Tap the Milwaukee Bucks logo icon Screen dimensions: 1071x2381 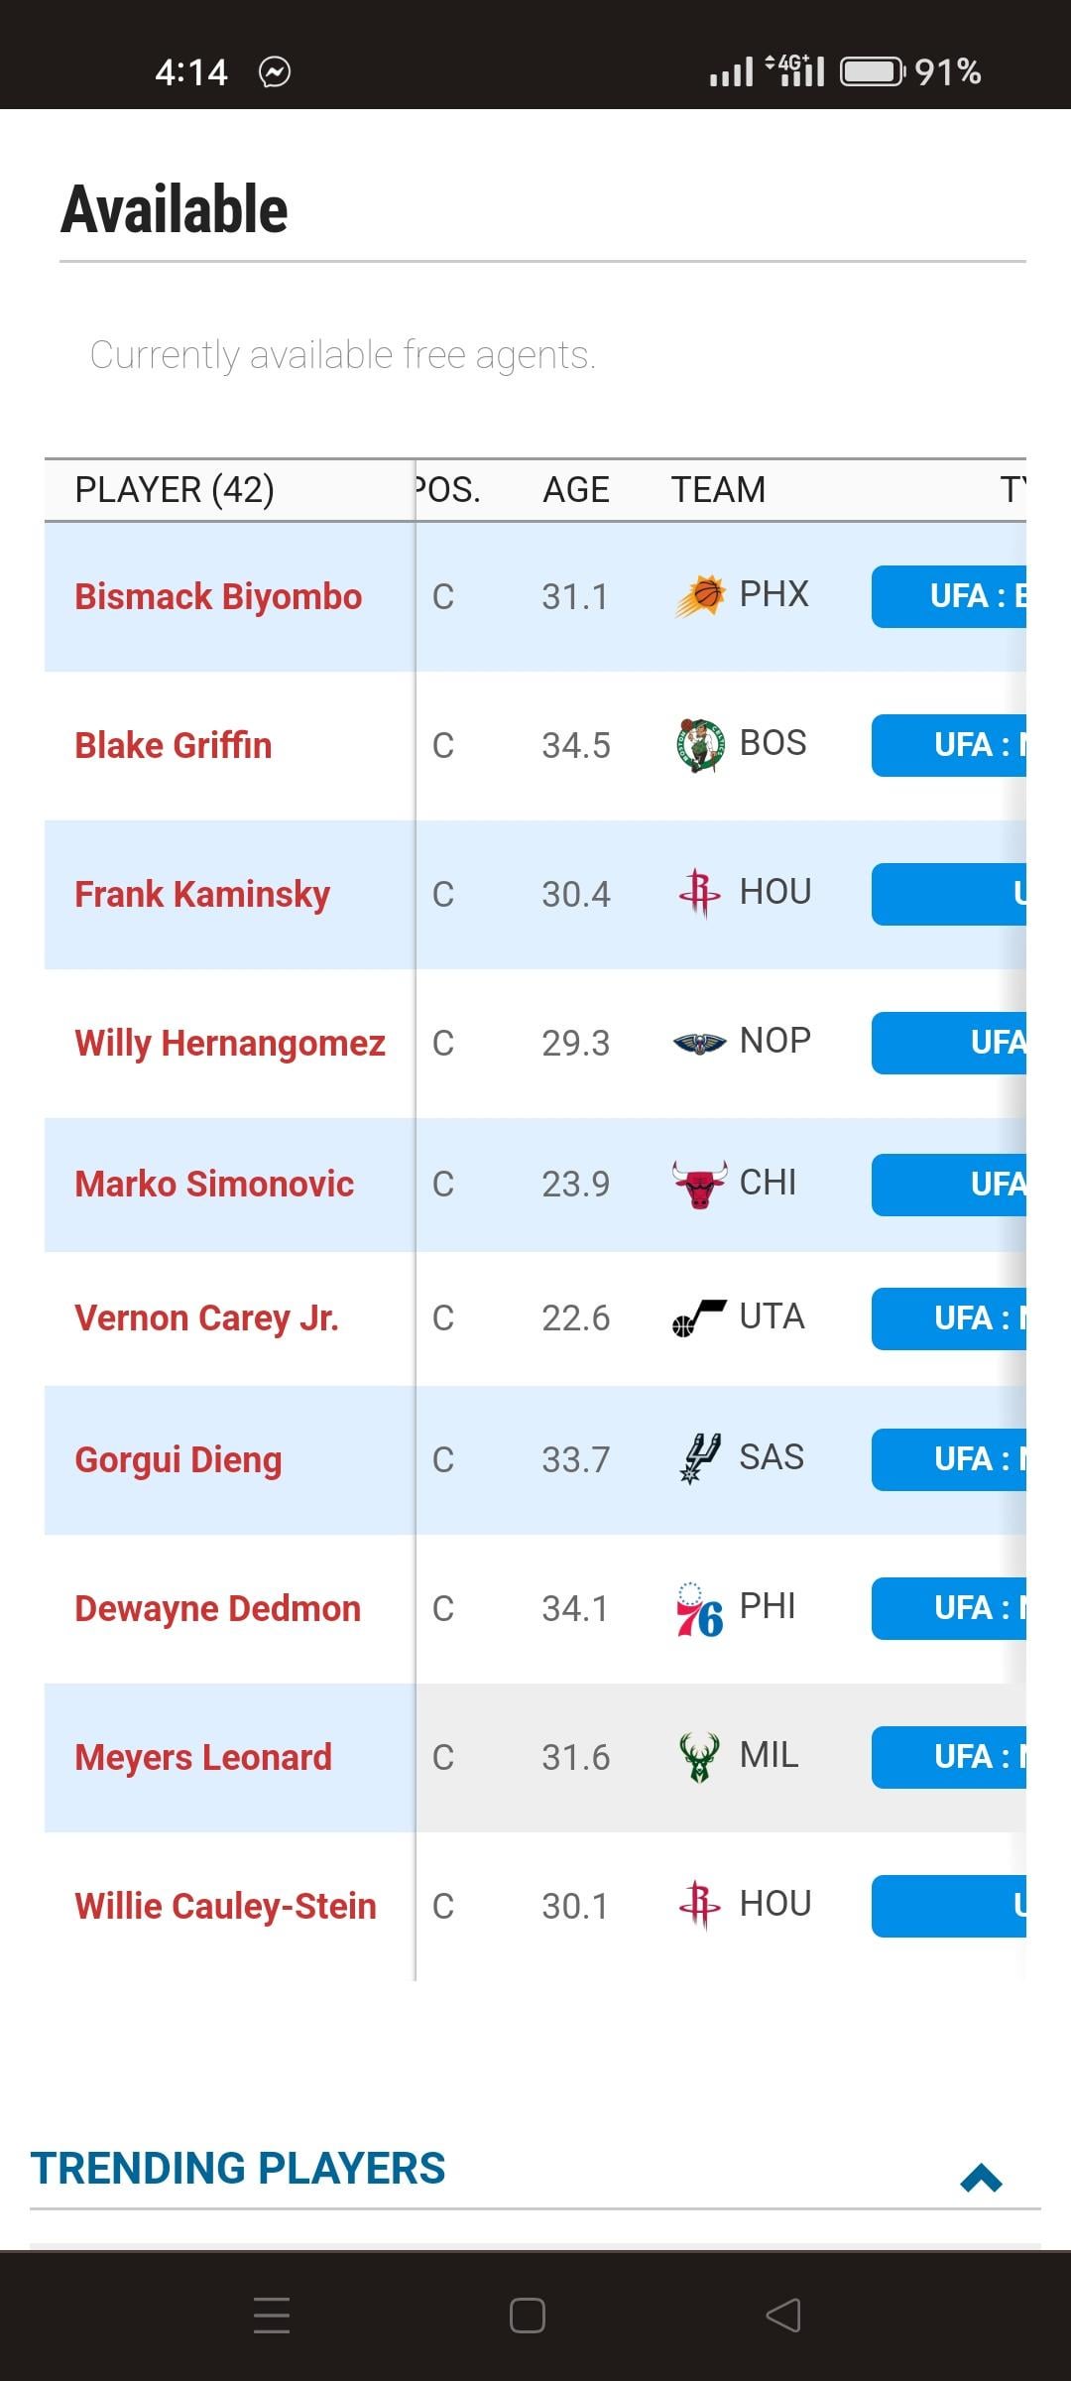click(x=700, y=1757)
